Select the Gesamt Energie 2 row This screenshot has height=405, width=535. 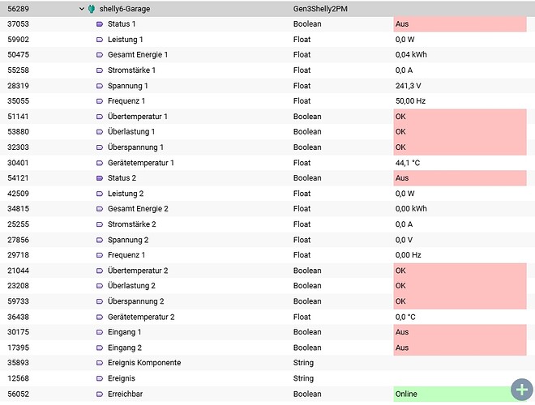pyautogui.click(x=267, y=209)
